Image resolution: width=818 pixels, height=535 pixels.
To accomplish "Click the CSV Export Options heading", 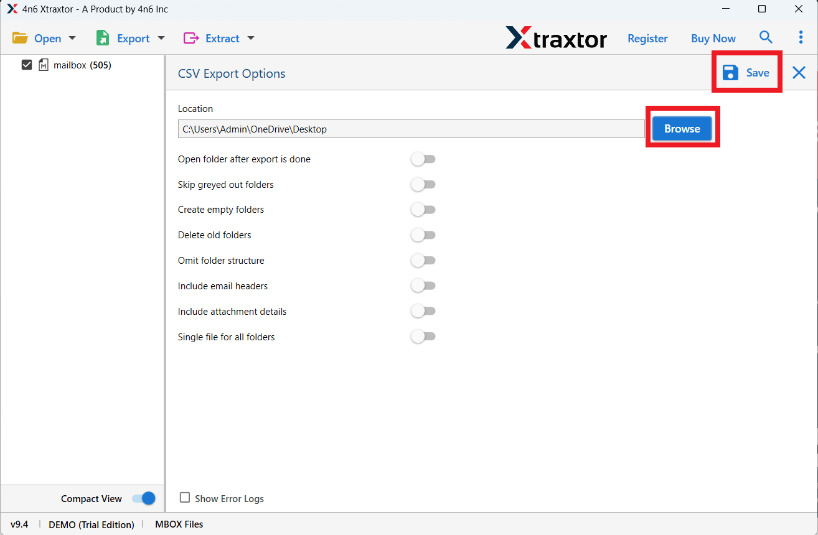I will pyautogui.click(x=232, y=73).
